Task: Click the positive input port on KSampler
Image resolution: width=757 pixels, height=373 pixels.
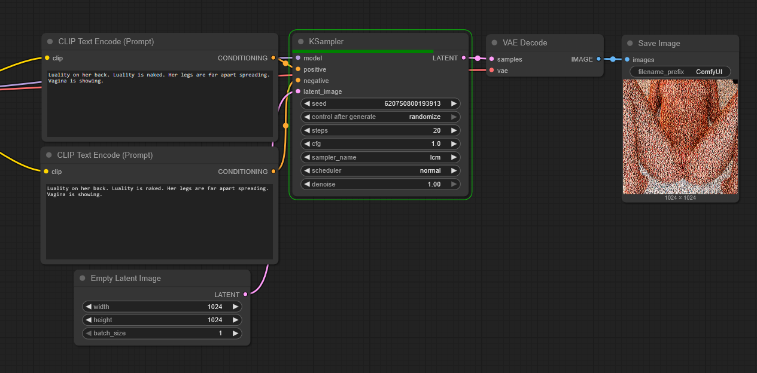Action: pos(298,69)
